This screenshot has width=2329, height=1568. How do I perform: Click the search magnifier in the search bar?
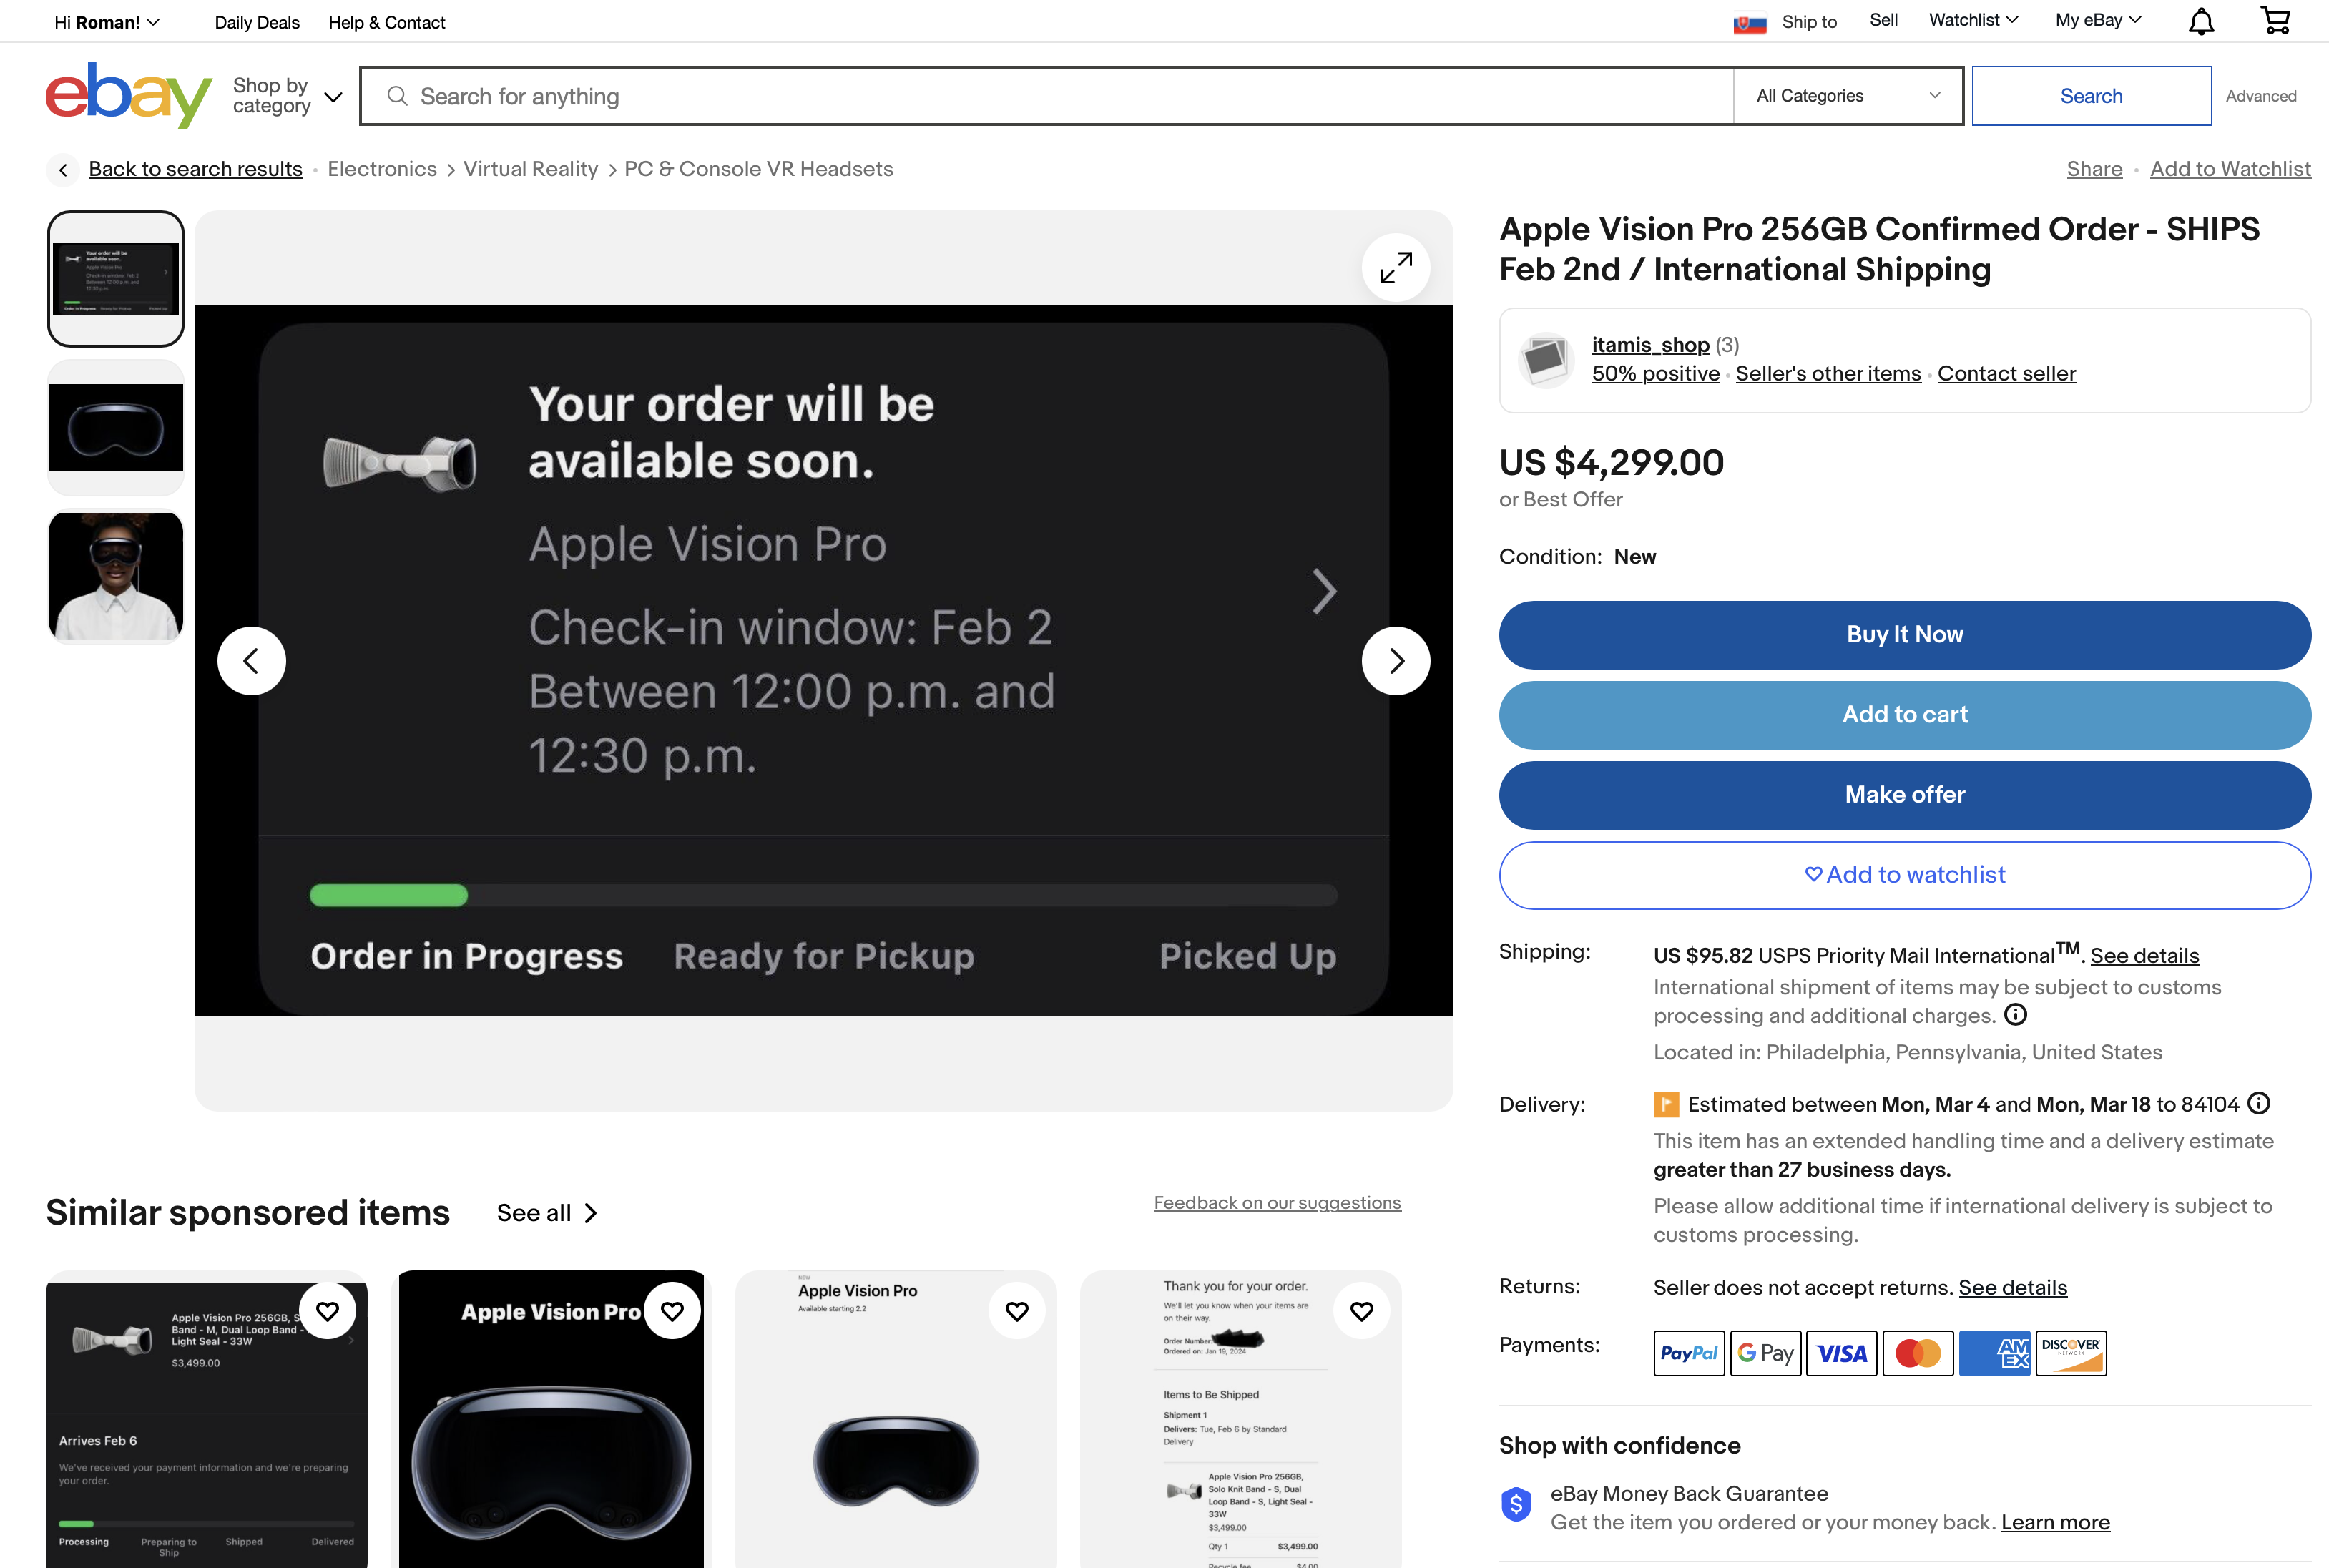(x=398, y=95)
